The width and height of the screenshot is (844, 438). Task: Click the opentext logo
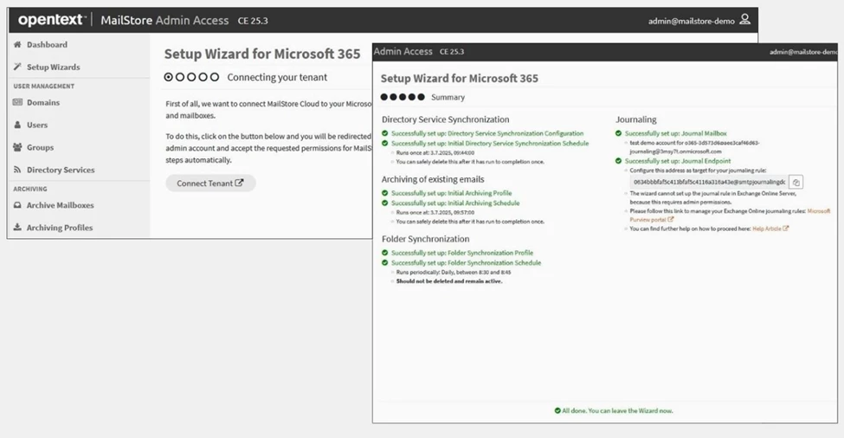click(x=52, y=20)
